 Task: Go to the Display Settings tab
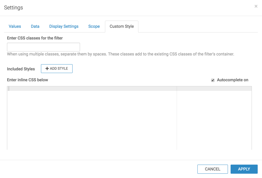click(64, 26)
